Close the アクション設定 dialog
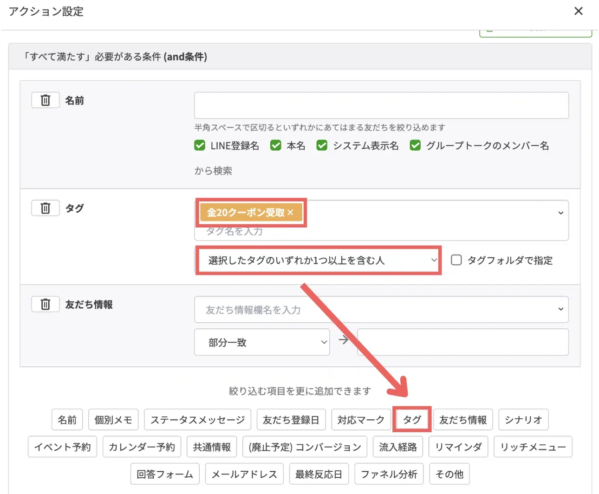This screenshot has height=494, width=599. click(x=578, y=11)
